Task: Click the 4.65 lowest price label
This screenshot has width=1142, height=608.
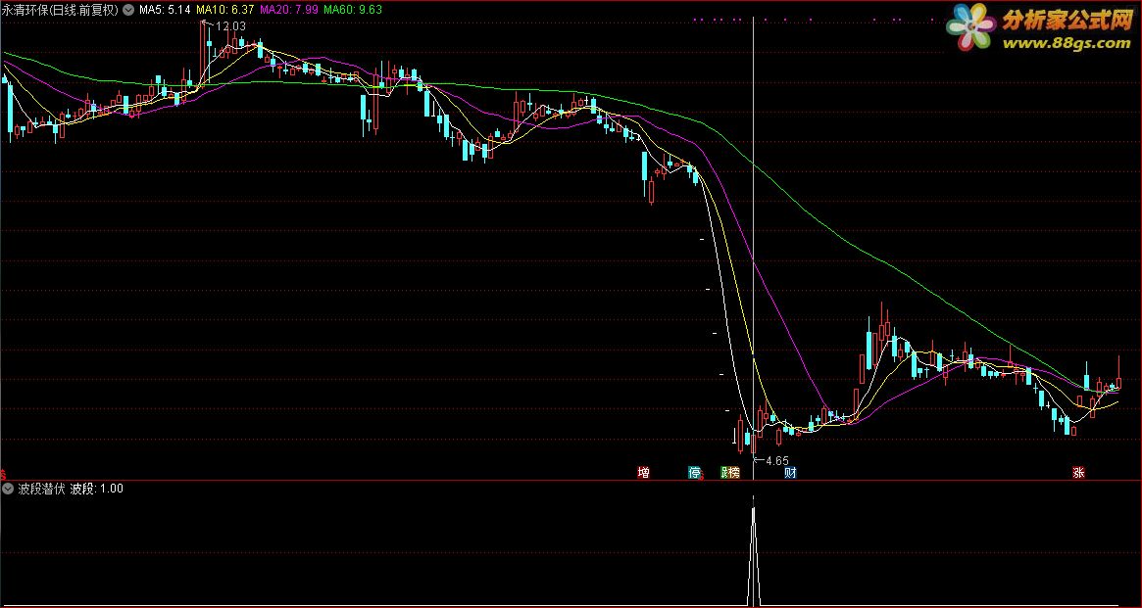Action: [x=777, y=460]
